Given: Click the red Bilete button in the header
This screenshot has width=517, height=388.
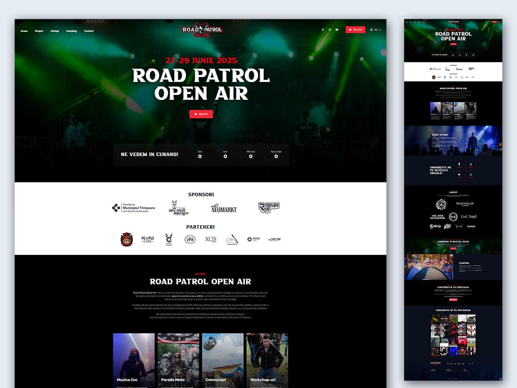Looking at the screenshot, I should [355, 30].
